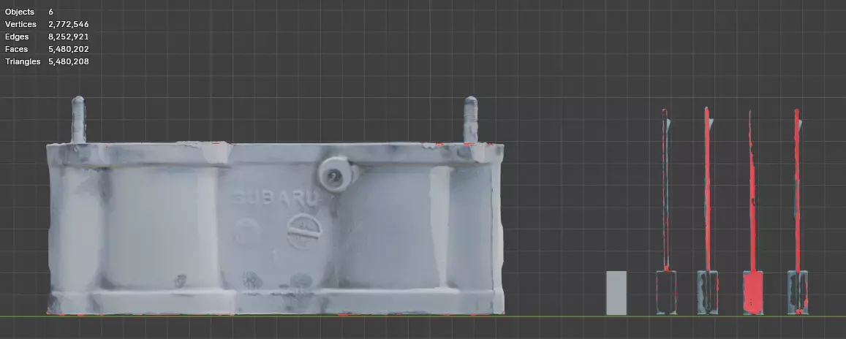Click the Triangles 5,480,208 statistic
Image resolution: width=846 pixels, height=339 pixels.
click(47, 61)
